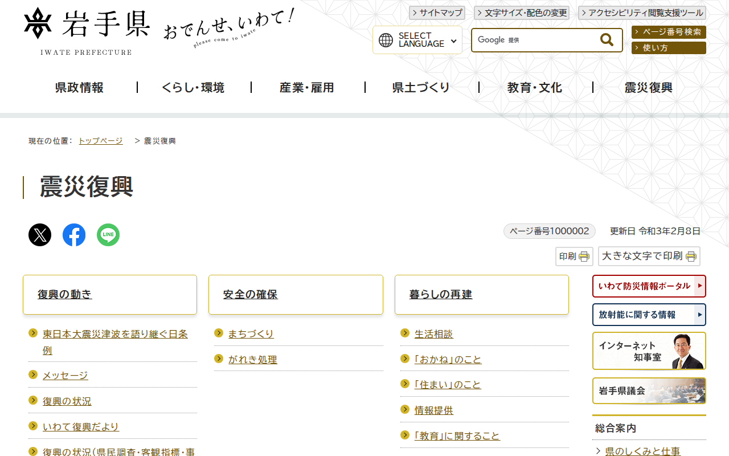The image size is (729, 456).
Task: Open 安全の確保 section heading
Action: (x=251, y=295)
